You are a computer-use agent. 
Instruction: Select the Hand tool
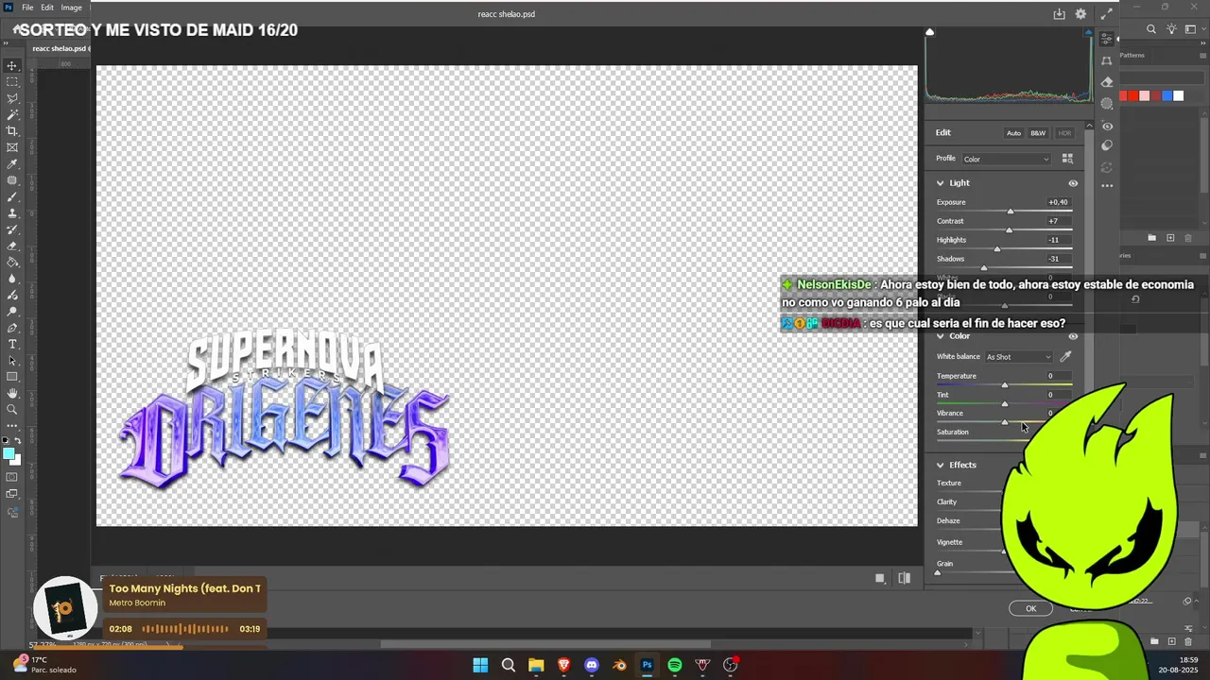point(12,393)
